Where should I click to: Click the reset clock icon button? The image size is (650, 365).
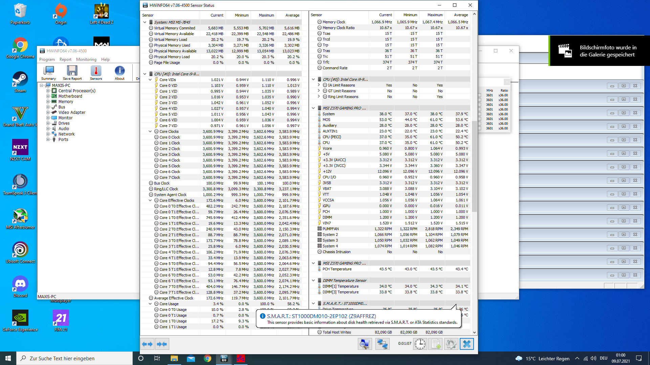(420, 344)
